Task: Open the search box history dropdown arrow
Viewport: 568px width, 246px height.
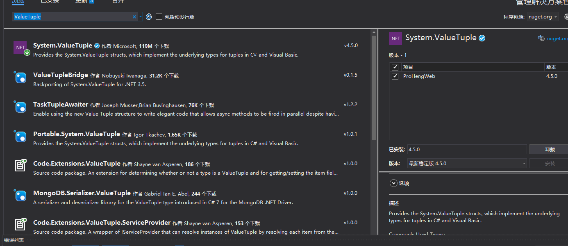Action: click(141, 17)
